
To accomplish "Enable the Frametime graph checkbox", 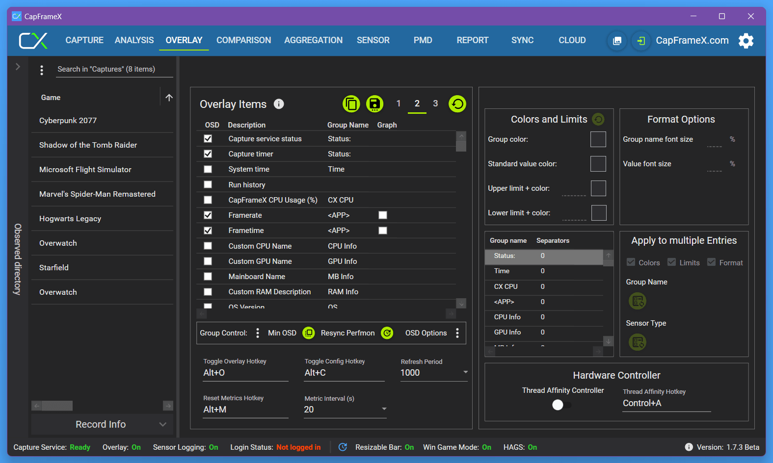I will coord(383,231).
